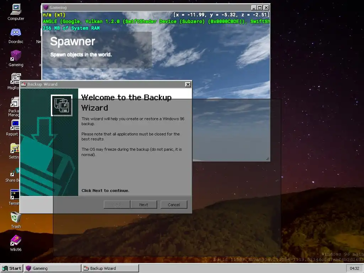The width and height of the screenshot is (364, 273).
Task: Maximize the Gameing window
Action: pos(260,8)
